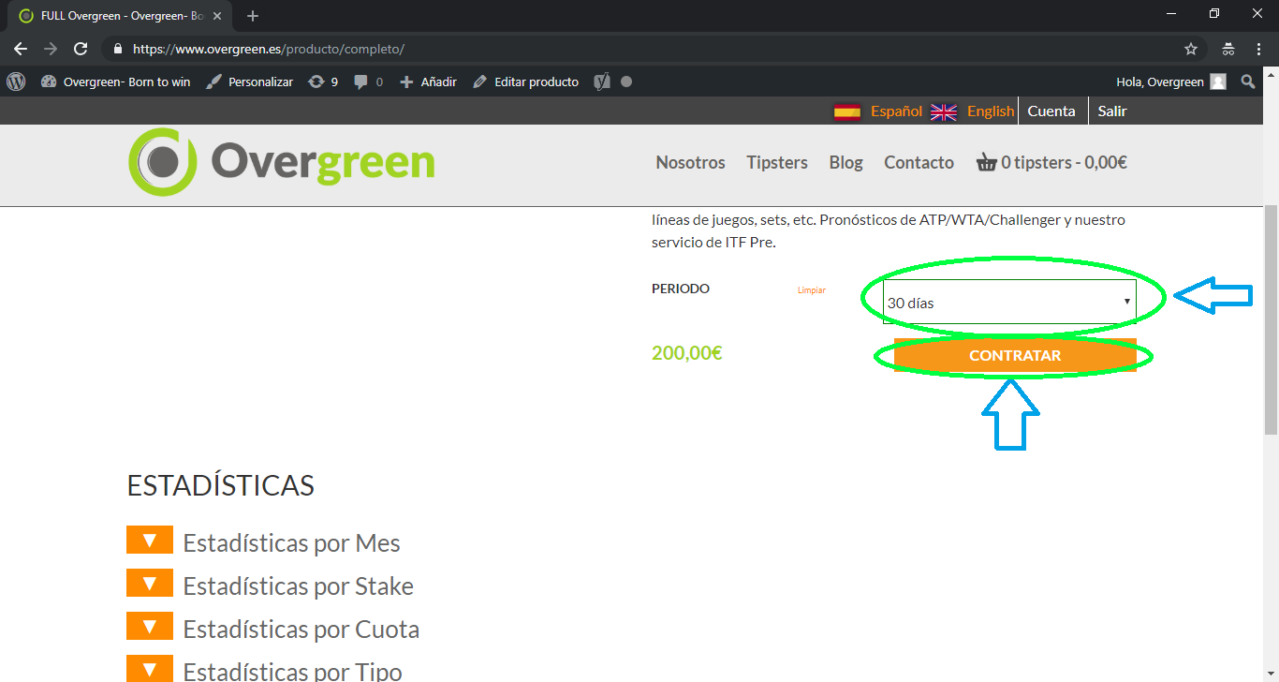This screenshot has width=1279, height=682.
Task: Open the cart showing 0 tipsters - 0,00€
Action: (1051, 162)
